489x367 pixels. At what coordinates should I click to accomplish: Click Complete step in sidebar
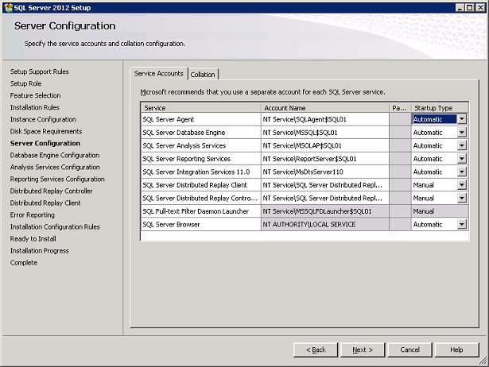tap(24, 263)
